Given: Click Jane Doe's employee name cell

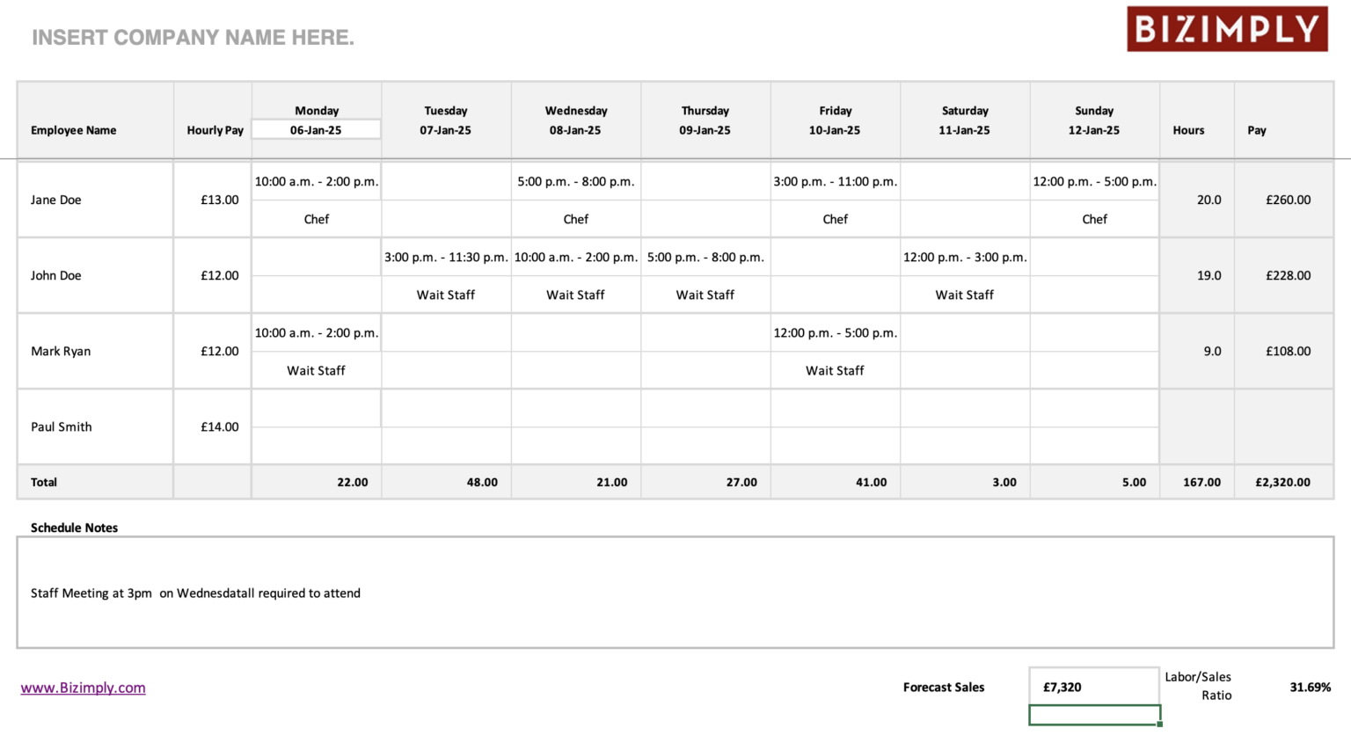Looking at the screenshot, I should coord(94,200).
